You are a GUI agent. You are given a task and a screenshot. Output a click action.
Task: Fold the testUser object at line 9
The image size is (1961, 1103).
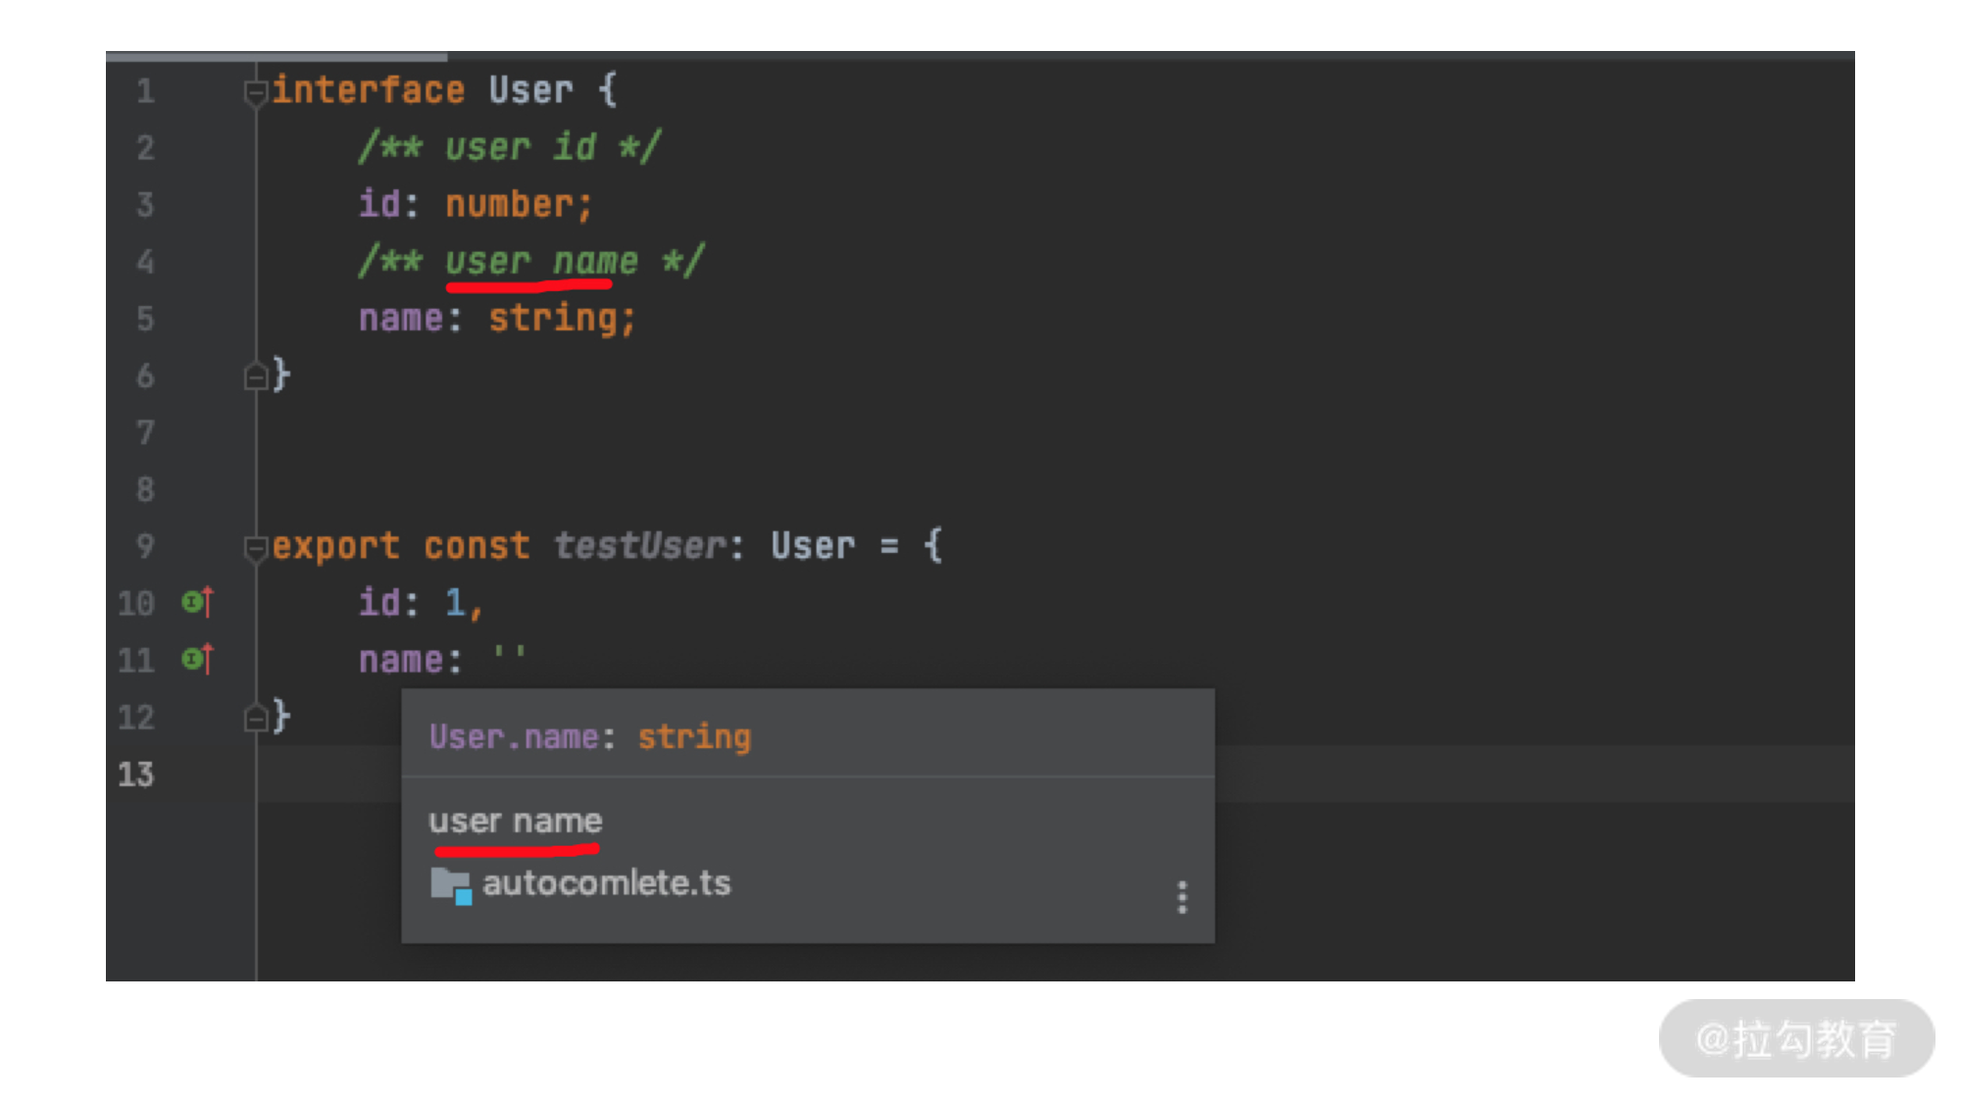pyautogui.click(x=255, y=548)
